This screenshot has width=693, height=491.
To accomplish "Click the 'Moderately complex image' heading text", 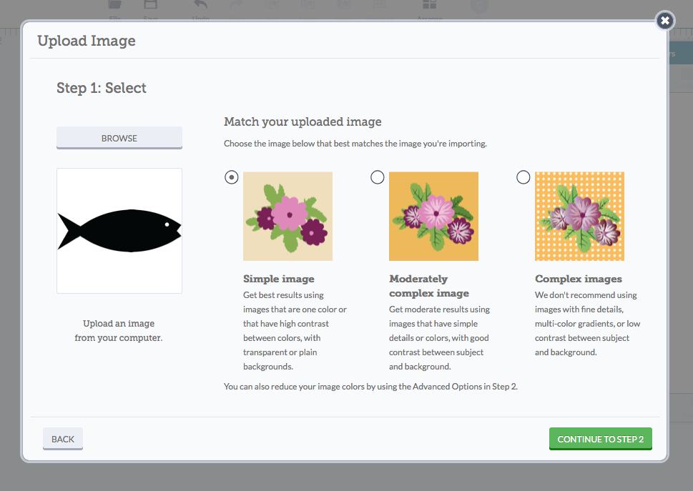I will coord(428,286).
